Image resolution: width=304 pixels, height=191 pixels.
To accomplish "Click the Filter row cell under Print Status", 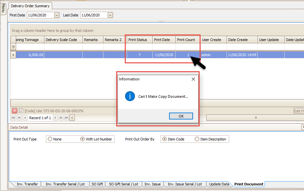I will (x=140, y=47).
